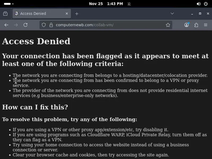Open the tracking protection shield panel

44,25
